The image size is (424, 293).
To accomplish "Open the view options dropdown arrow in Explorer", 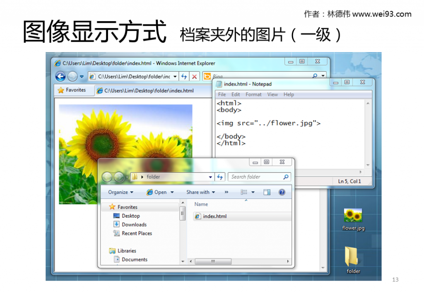I will pos(253,192).
